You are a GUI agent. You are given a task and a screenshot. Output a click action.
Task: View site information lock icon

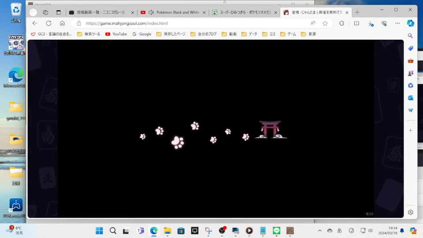click(79, 23)
